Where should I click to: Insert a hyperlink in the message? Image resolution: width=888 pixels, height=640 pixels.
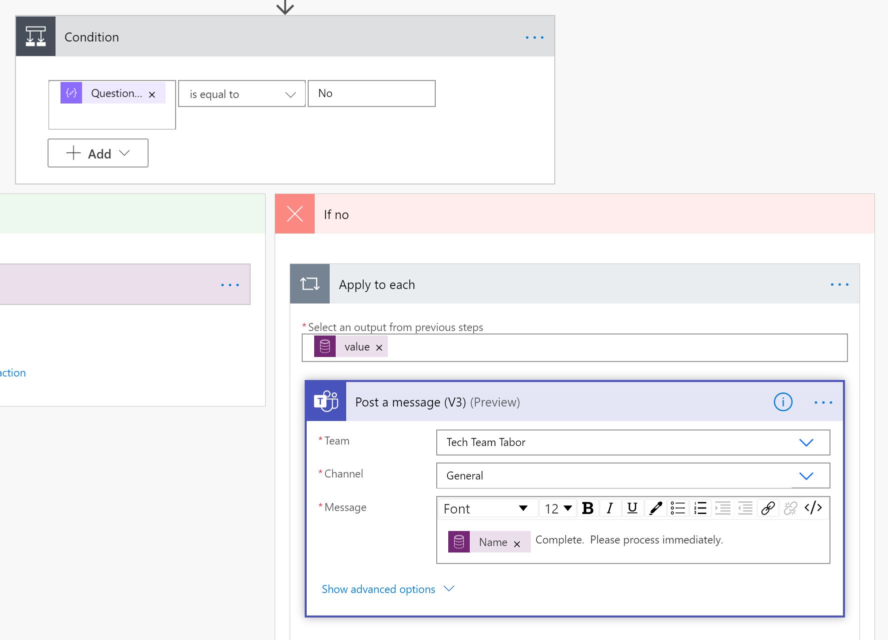point(767,508)
